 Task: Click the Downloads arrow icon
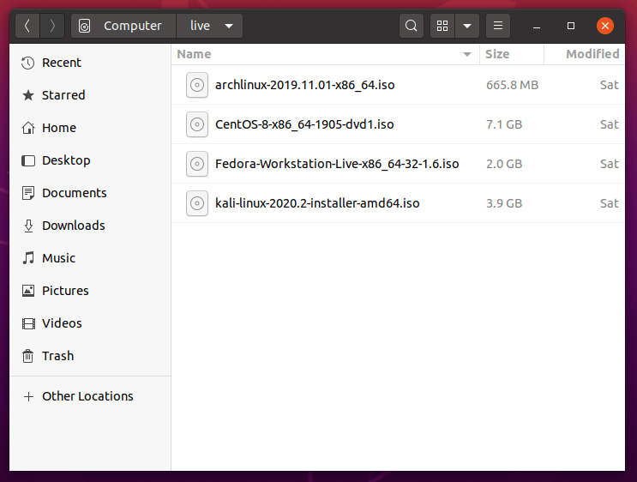click(28, 226)
